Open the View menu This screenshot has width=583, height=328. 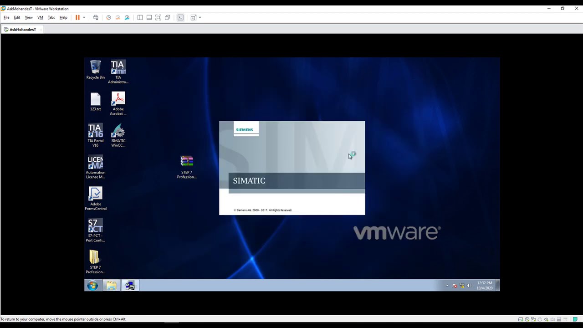coord(29,17)
